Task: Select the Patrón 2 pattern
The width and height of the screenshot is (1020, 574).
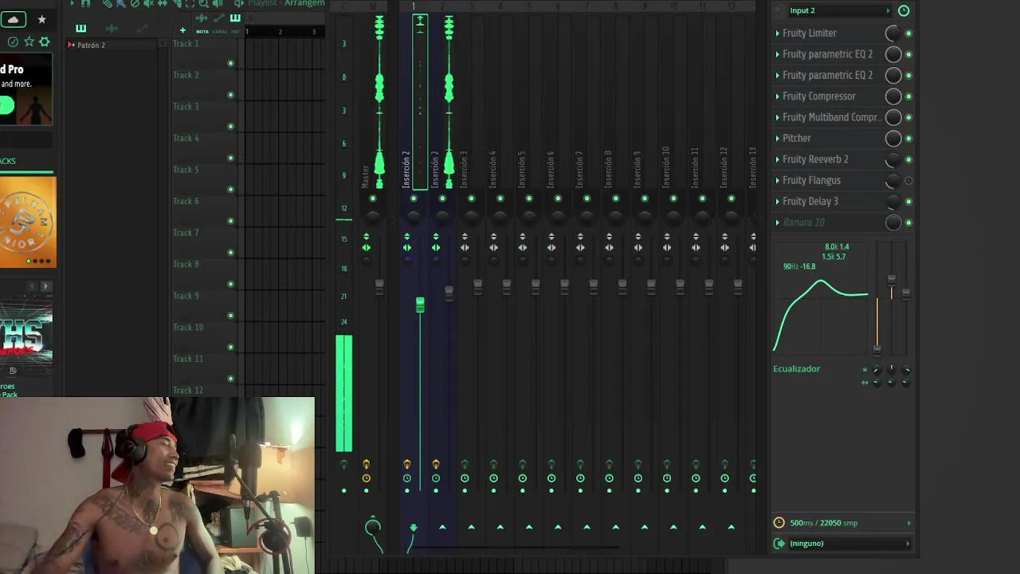Action: pos(91,45)
